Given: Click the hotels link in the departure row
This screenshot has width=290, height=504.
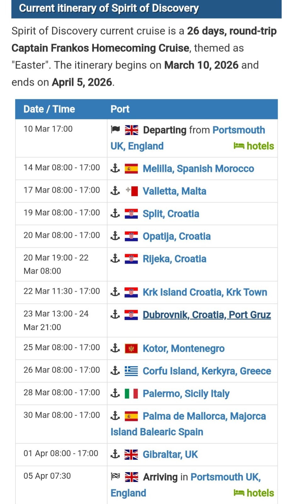Looking at the screenshot, I should click(x=254, y=146).
